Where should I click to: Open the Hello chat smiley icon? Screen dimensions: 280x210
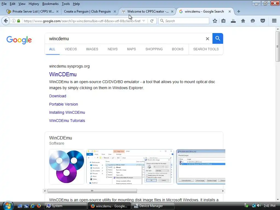click(253, 21)
